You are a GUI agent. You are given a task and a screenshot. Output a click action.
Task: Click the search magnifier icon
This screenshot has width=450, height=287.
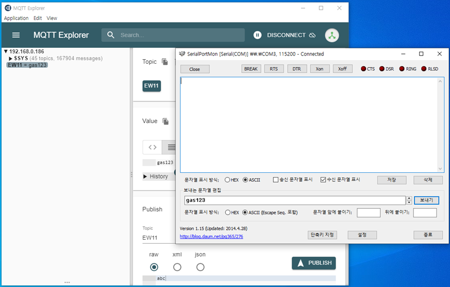(111, 35)
